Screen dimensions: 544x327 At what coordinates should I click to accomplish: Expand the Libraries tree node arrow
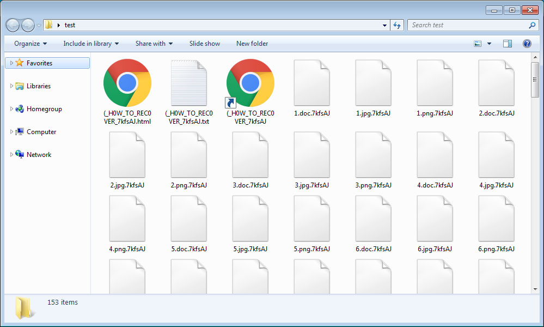pos(11,86)
